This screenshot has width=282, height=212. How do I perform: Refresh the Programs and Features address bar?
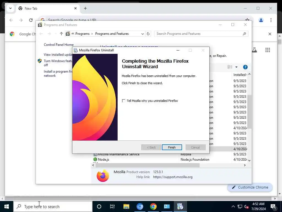click(x=148, y=34)
